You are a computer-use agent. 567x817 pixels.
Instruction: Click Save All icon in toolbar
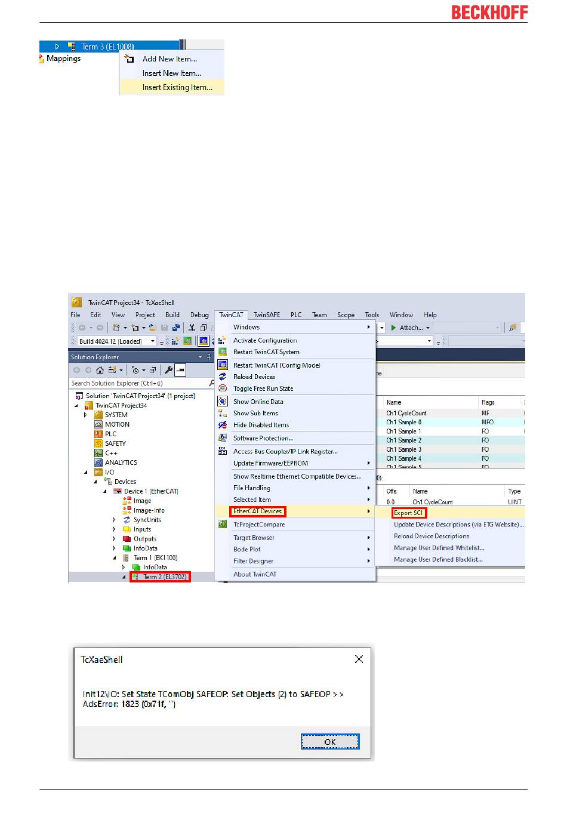coord(175,328)
